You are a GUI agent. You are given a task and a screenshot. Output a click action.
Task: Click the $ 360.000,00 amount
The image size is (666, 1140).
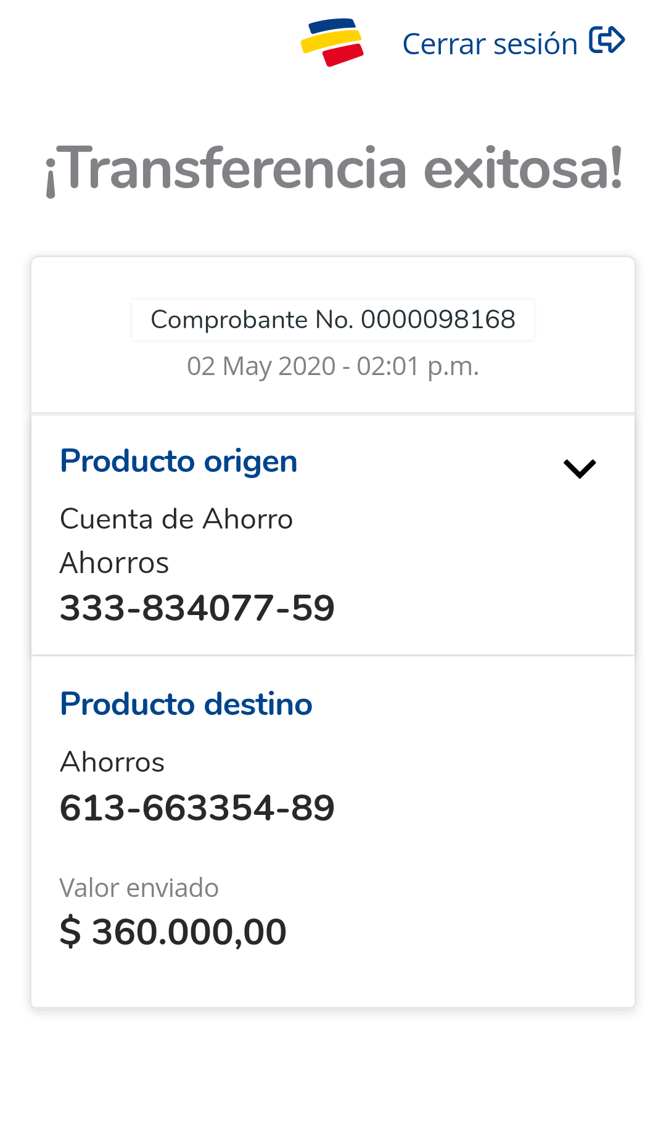tap(173, 931)
